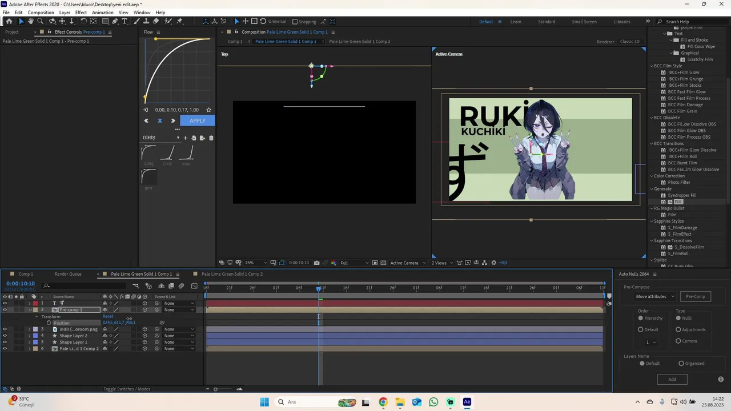Select the Zoom tool

pyautogui.click(x=40, y=21)
